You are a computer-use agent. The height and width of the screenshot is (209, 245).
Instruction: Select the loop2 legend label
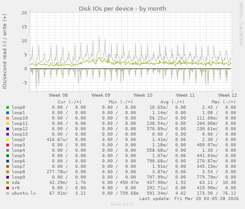click(18, 140)
